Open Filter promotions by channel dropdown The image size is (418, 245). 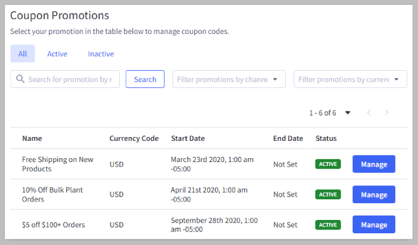point(229,79)
